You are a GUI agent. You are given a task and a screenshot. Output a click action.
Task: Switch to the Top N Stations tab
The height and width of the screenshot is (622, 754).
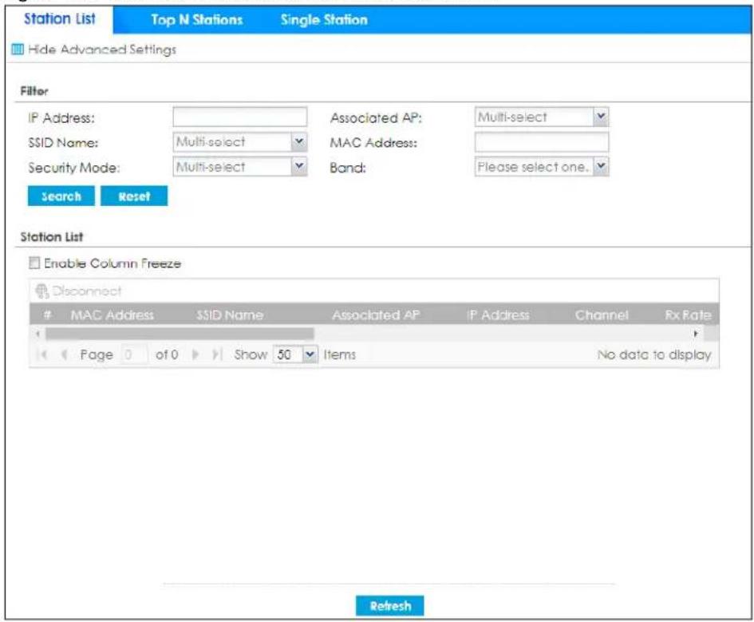click(196, 20)
